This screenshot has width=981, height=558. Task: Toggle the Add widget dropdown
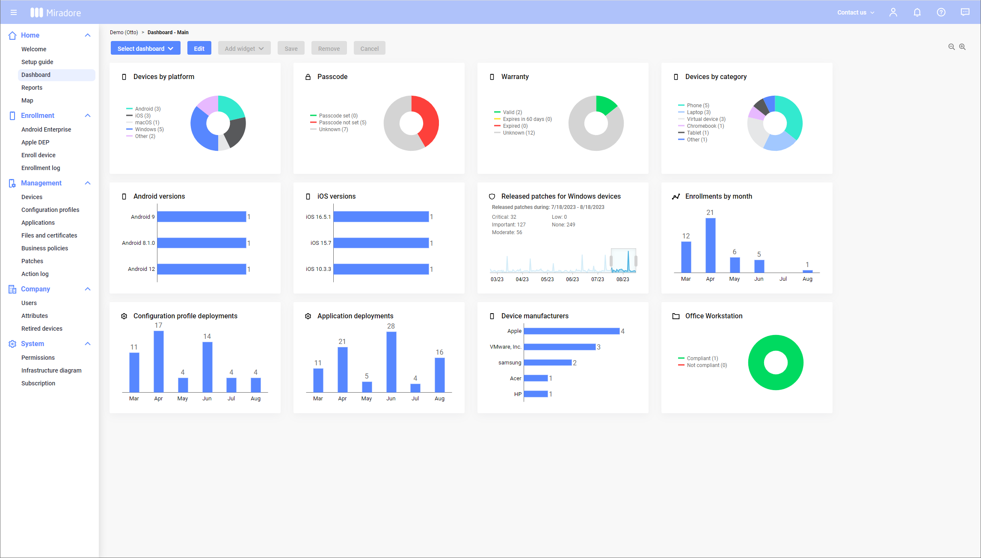pos(244,48)
